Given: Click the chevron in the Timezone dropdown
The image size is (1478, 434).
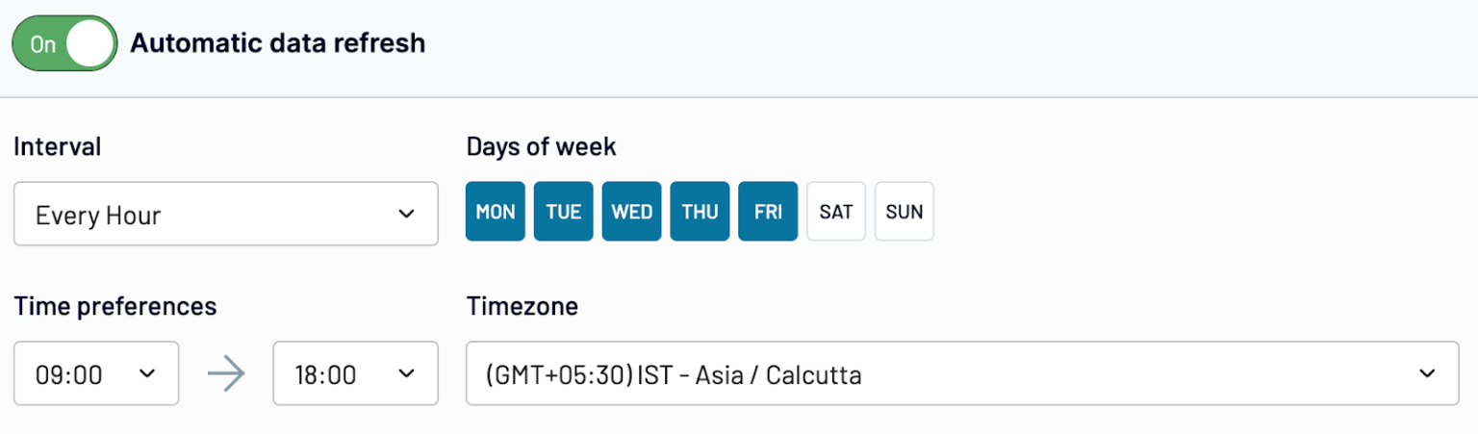Looking at the screenshot, I should [1426, 373].
